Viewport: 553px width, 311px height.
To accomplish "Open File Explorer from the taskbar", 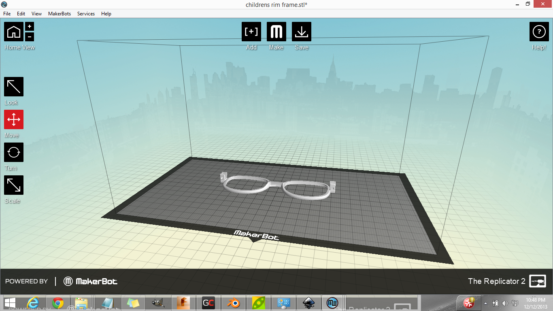I will pyautogui.click(x=82, y=303).
